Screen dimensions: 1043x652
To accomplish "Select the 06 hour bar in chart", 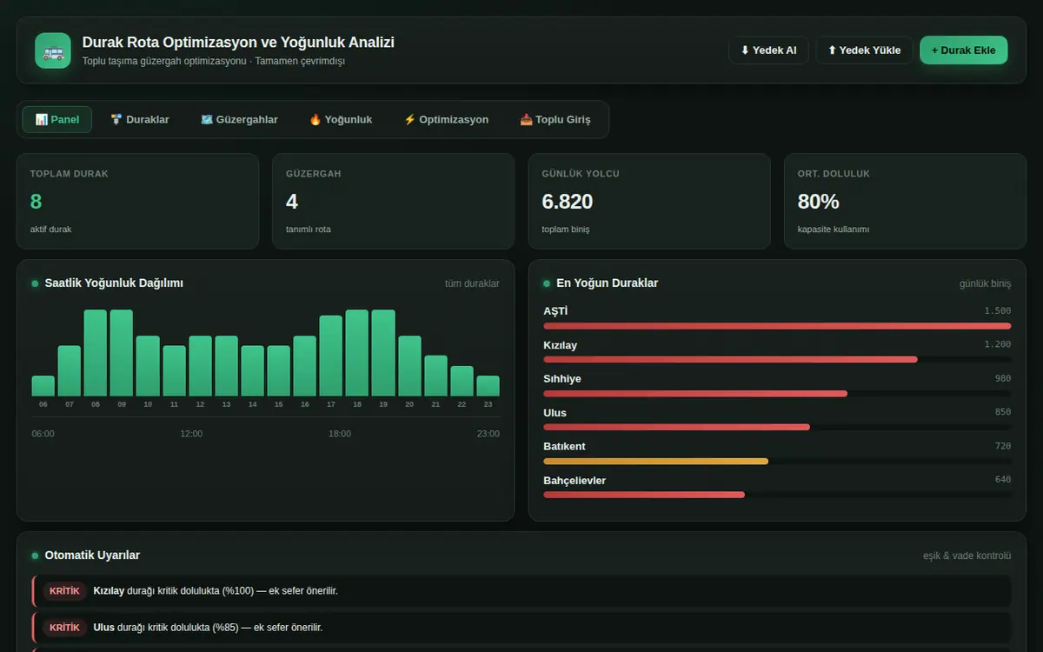I will 43,386.
